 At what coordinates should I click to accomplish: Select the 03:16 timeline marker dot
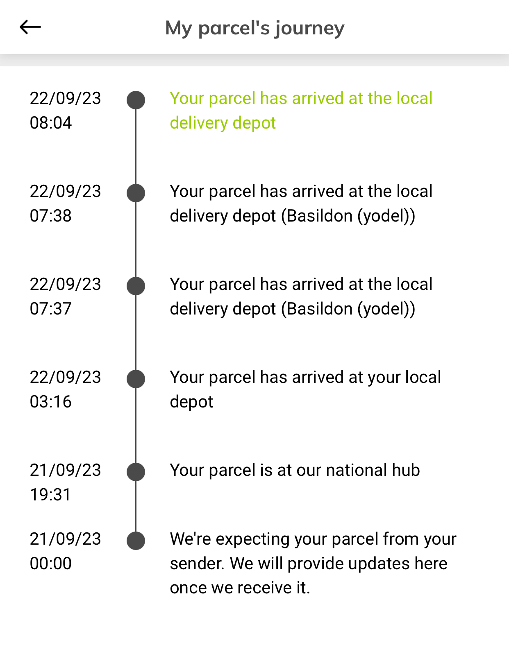(x=136, y=379)
